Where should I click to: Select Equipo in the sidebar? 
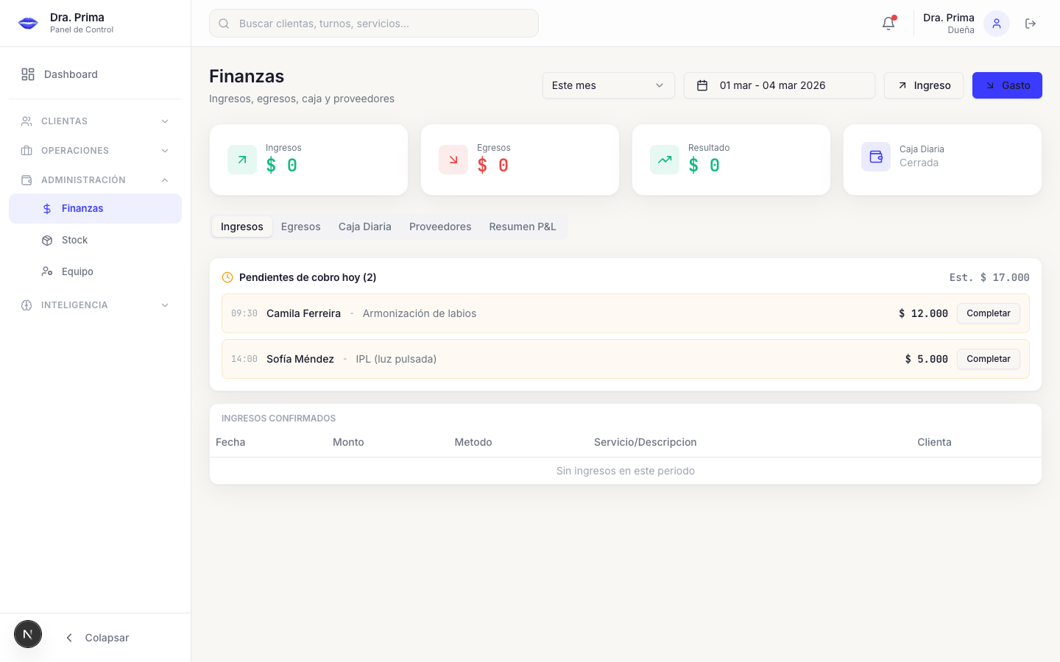(x=77, y=271)
